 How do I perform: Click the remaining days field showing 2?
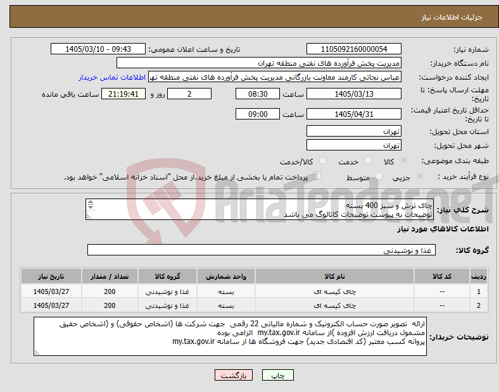pos(189,94)
